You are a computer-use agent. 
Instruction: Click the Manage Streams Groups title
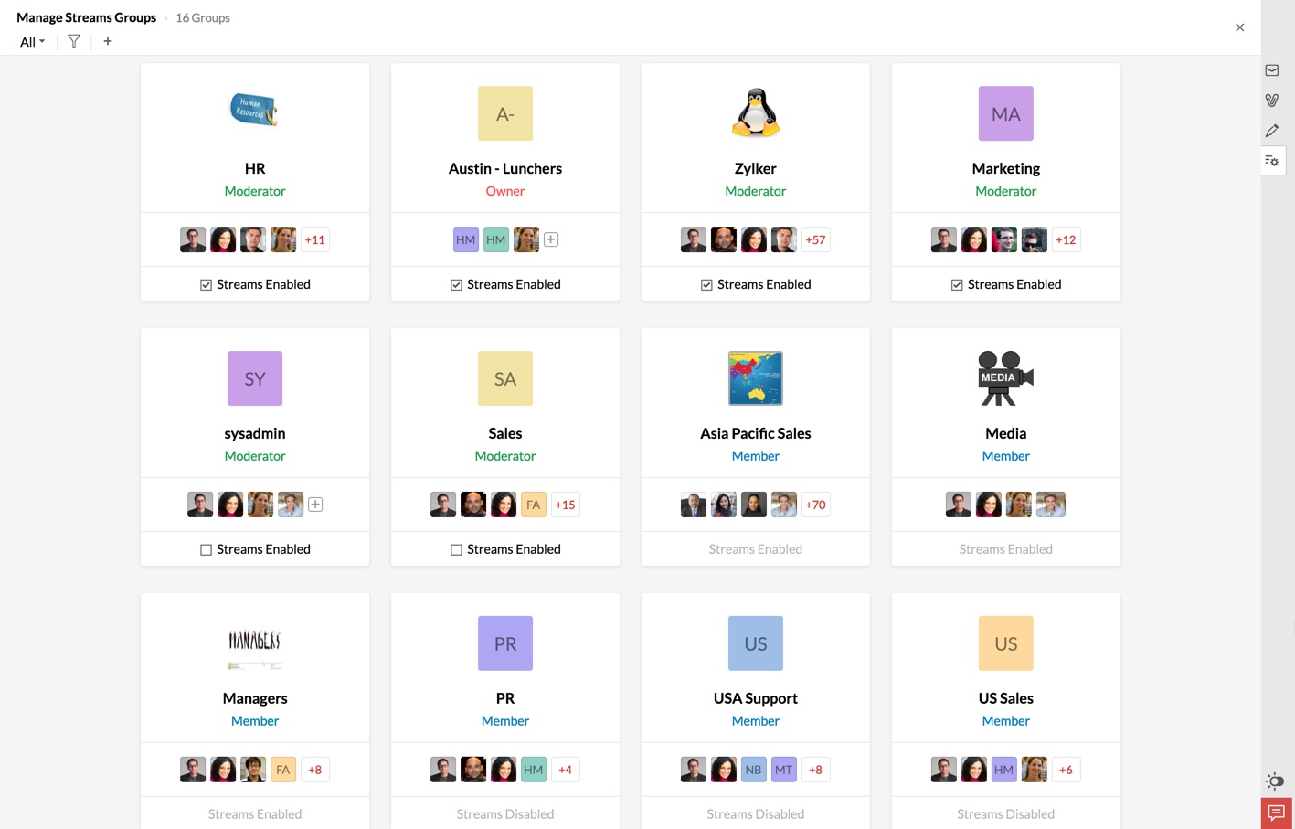coord(87,17)
